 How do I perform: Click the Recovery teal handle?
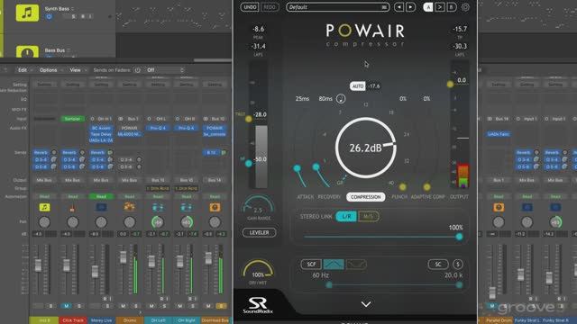(x=316, y=167)
